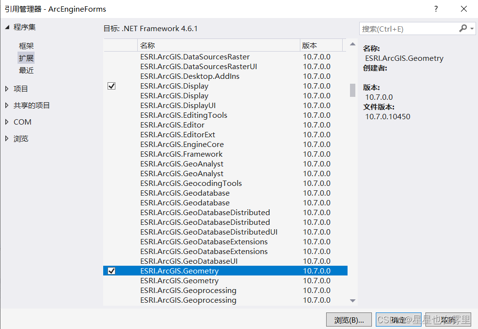The width and height of the screenshot is (478, 329).
Task: Click the 取消 button
Action: click(448, 319)
